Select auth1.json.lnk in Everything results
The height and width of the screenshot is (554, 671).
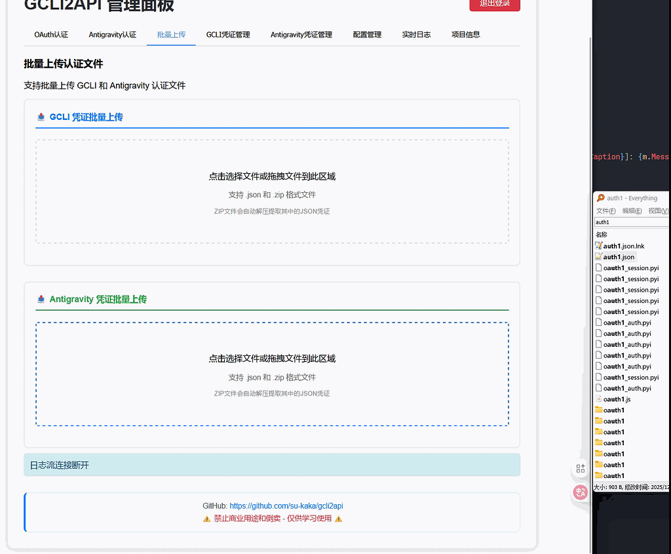click(624, 246)
